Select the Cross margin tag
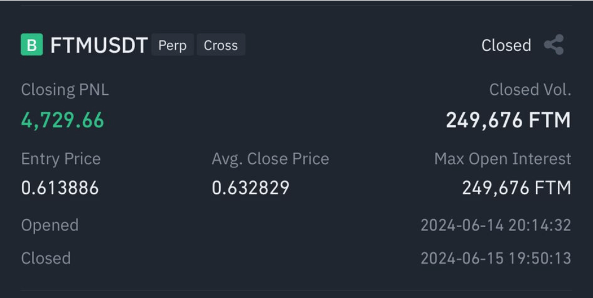The width and height of the screenshot is (593, 298). pyautogui.click(x=221, y=44)
